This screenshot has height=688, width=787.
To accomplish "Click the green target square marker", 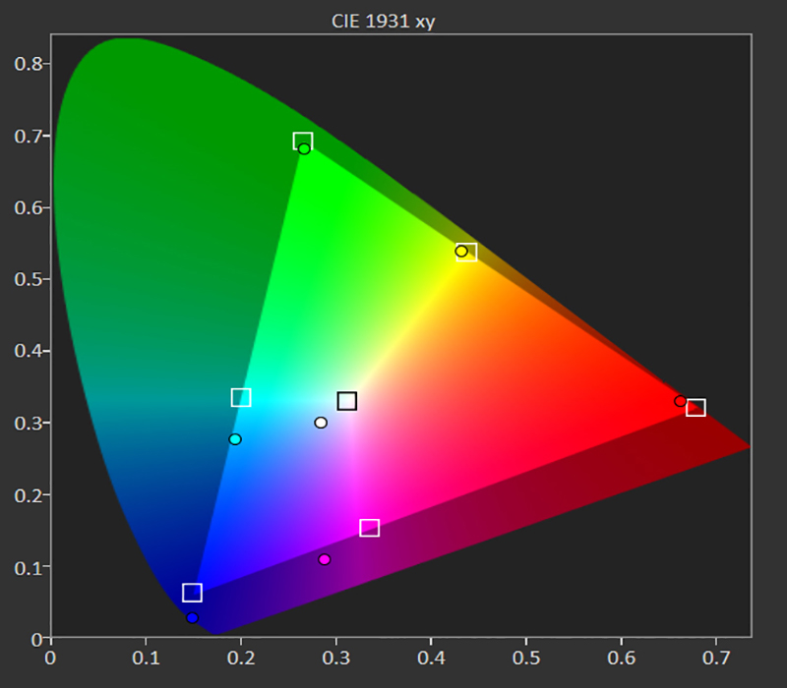I will 303,141.
